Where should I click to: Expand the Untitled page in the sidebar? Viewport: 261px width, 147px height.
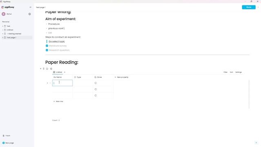(3, 30)
